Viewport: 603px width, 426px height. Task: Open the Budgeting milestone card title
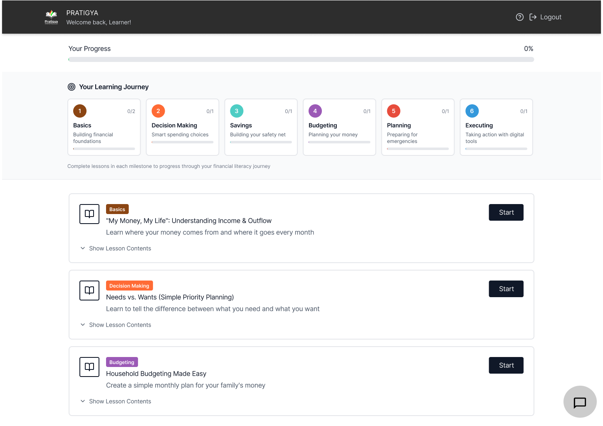[x=323, y=126]
